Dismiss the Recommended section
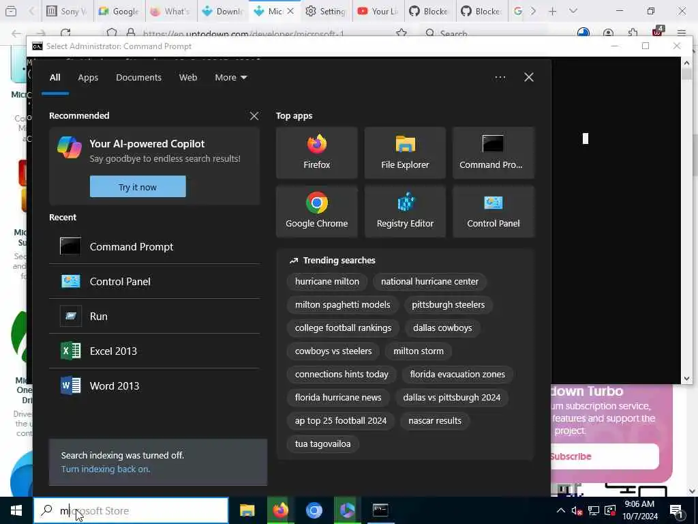Image resolution: width=698 pixels, height=524 pixels. pyautogui.click(x=254, y=116)
